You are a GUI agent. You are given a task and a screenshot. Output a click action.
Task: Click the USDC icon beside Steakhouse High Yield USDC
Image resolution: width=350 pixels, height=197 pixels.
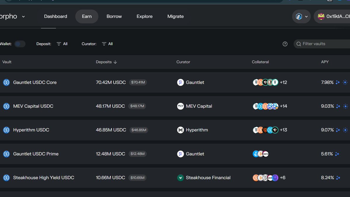tap(6, 177)
